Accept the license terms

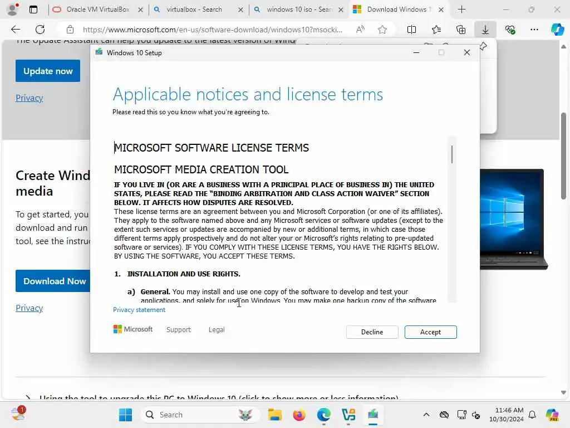point(430,332)
